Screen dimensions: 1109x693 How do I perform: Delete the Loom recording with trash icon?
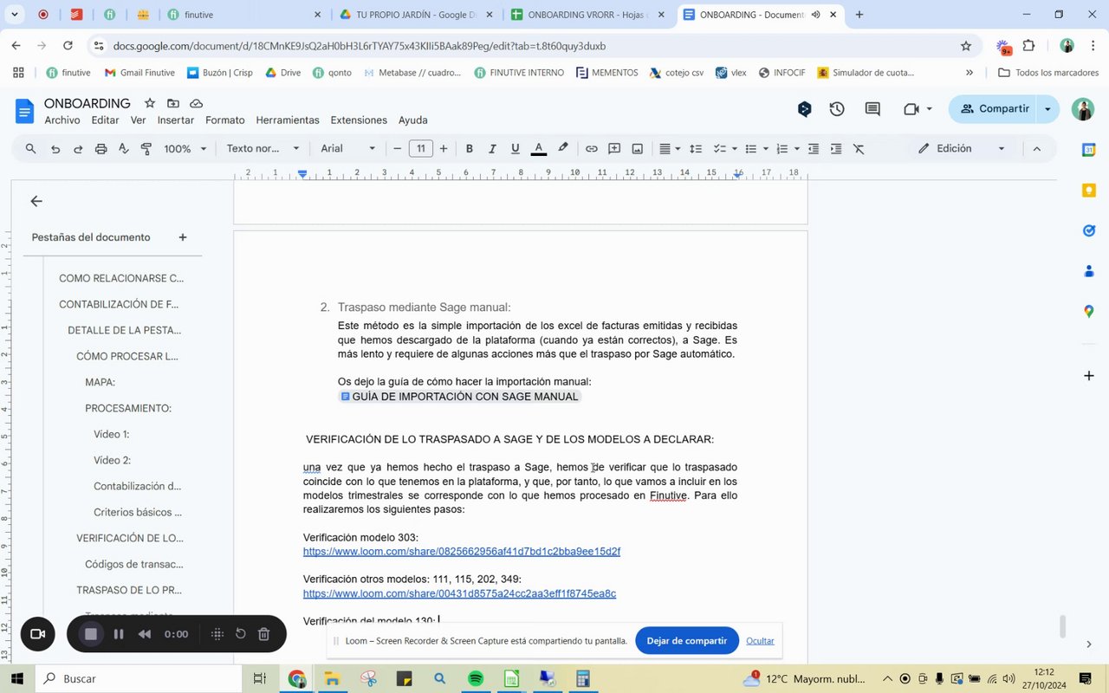pos(264,634)
